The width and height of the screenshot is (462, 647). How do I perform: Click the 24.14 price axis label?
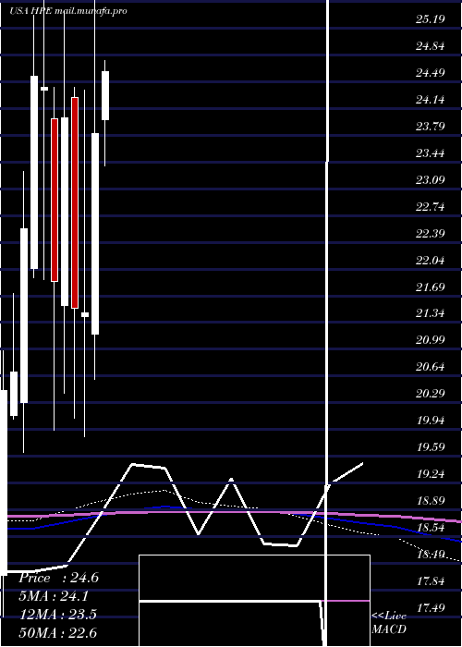(431, 100)
